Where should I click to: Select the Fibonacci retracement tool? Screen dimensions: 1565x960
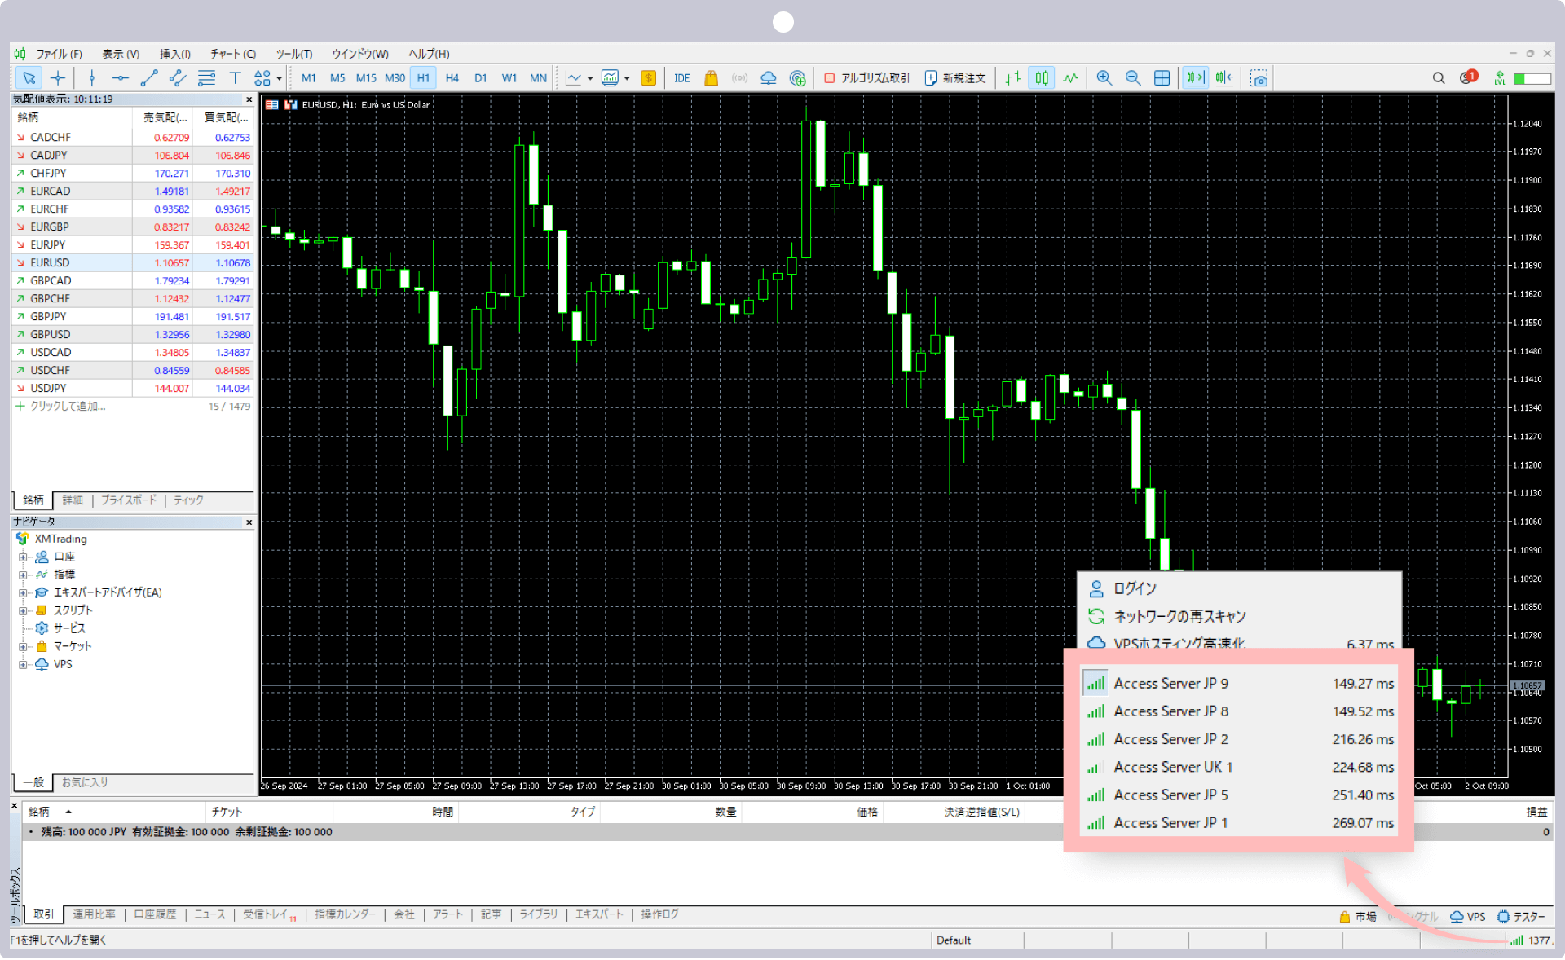206,78
